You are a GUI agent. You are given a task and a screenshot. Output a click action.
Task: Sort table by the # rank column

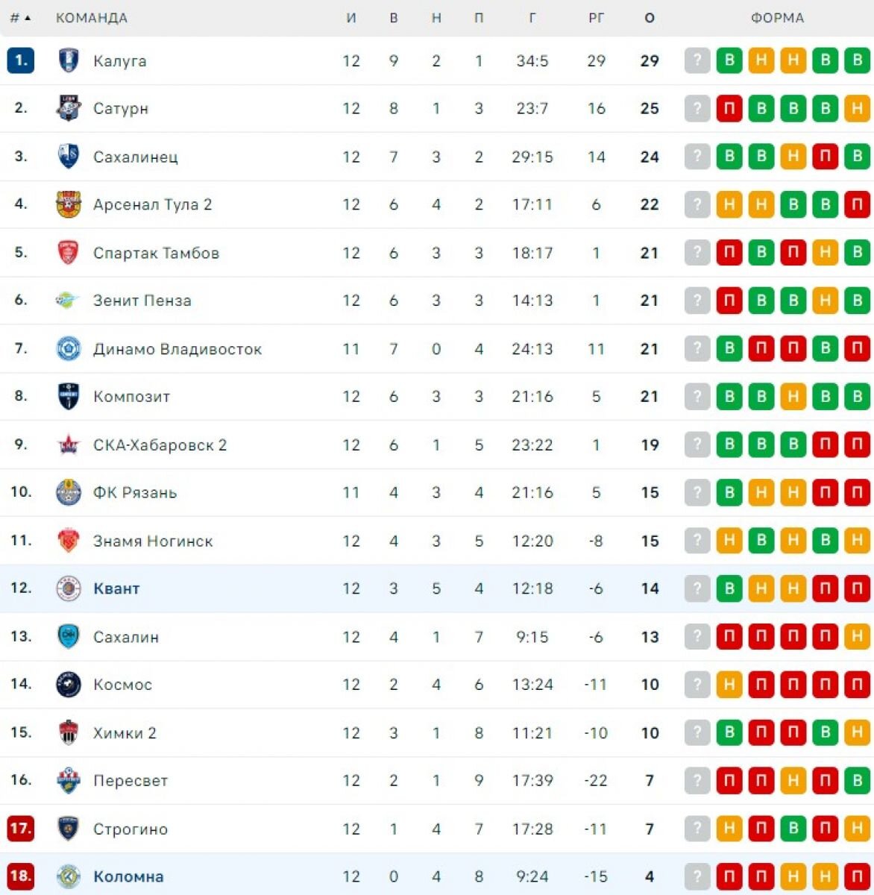(x=21, y=17)
